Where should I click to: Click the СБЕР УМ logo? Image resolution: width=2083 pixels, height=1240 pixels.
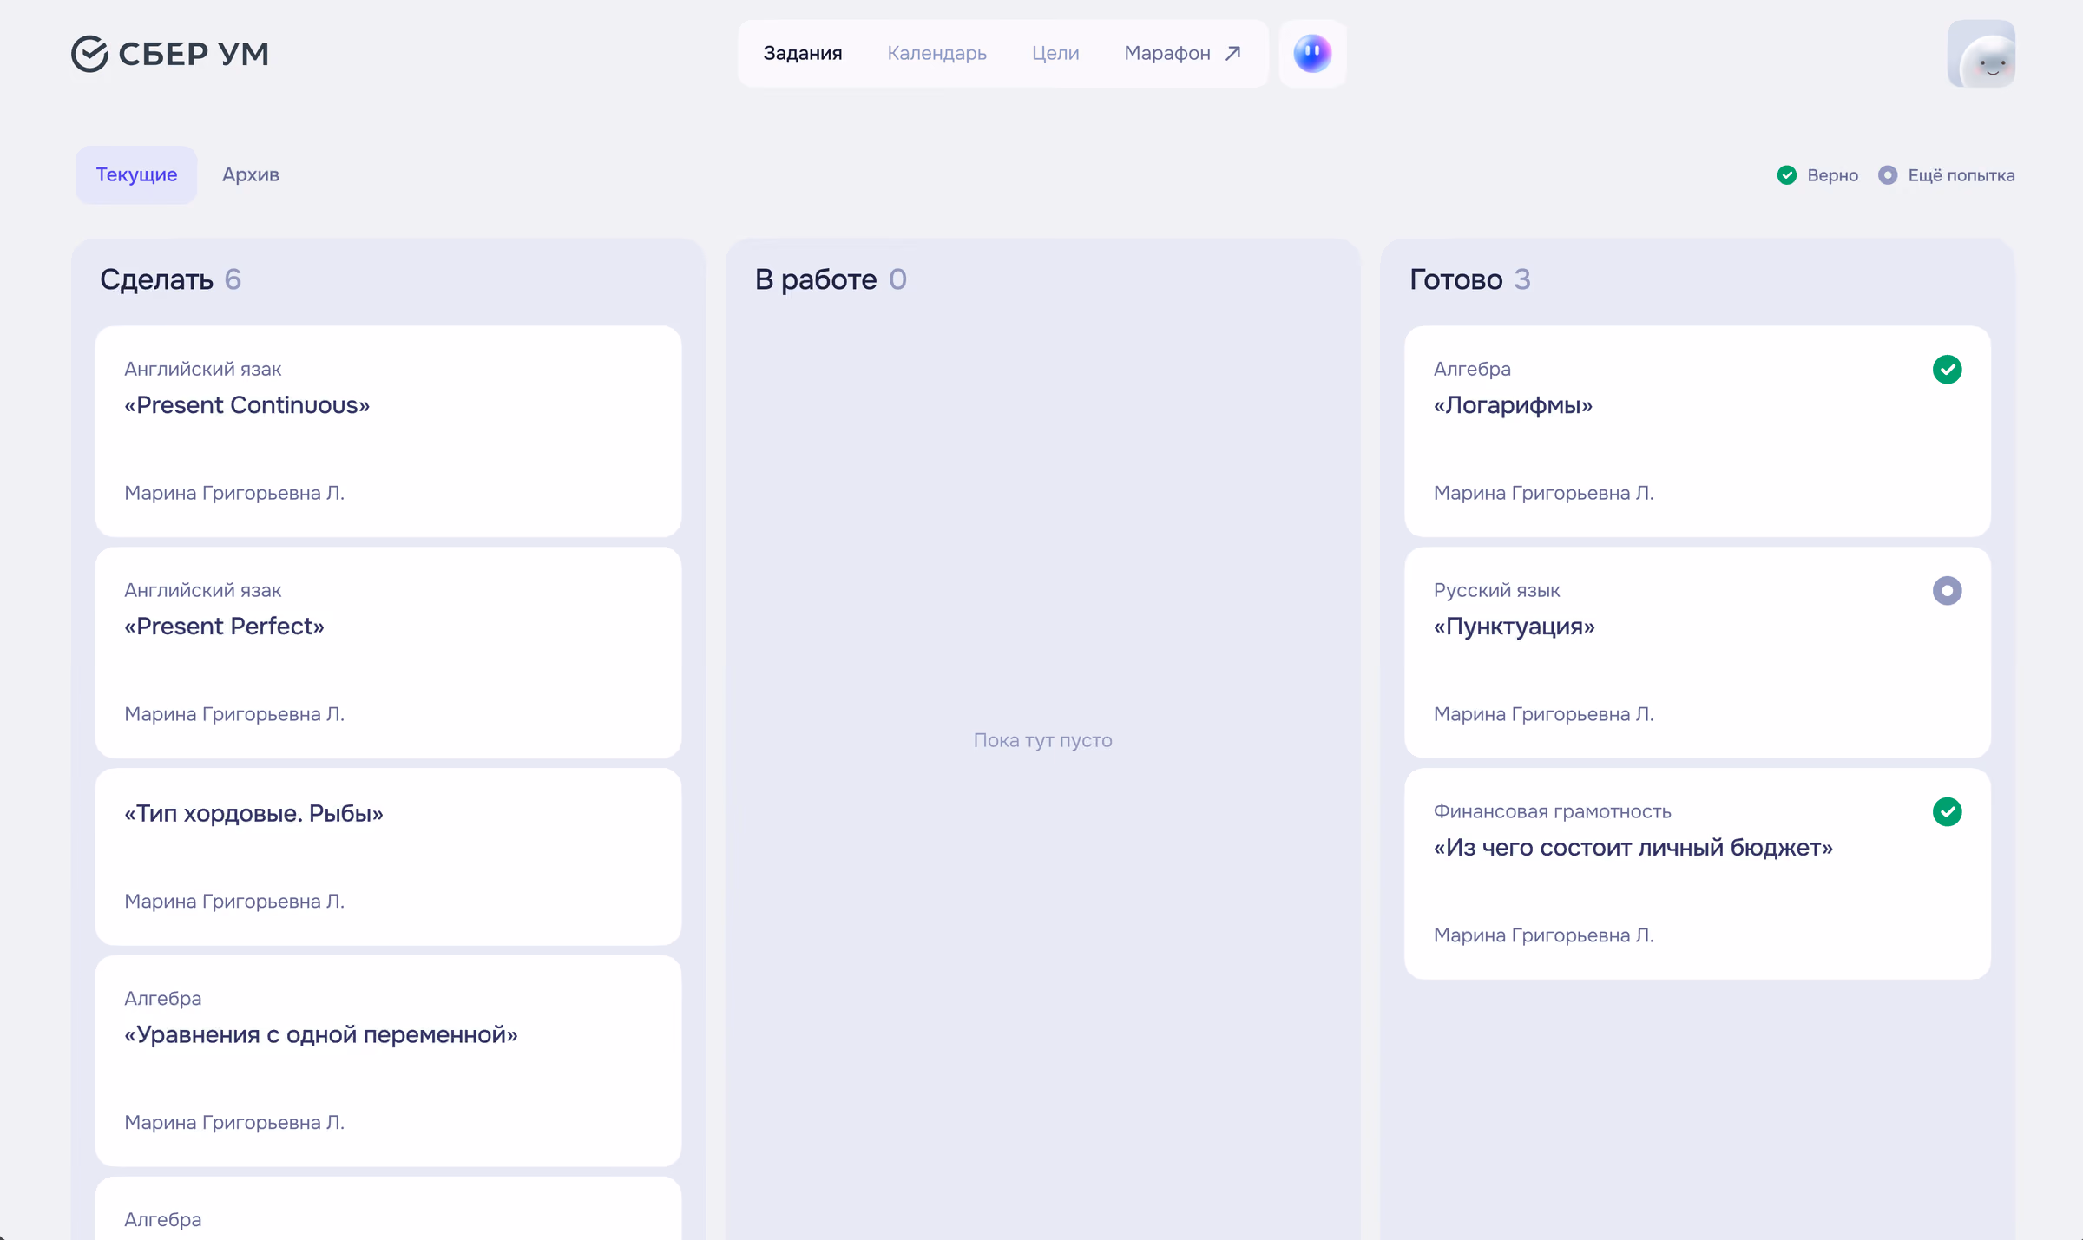click(x=170, y=54)
